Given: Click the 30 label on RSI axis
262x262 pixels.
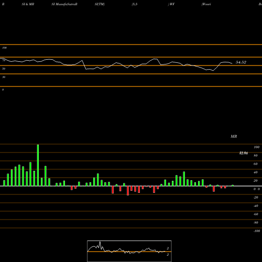Looking at the screenshot, I should (4, 77).
